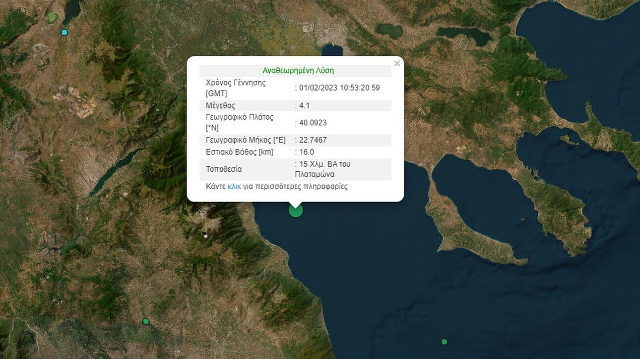Click the 'Γεωγραφικό Μήκος [°E]' label
The width and height of the screenshot is (640, 359).
click(246, 140)
